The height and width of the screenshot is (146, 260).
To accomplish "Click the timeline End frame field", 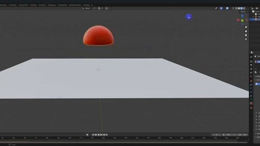I will coord(243,135).
